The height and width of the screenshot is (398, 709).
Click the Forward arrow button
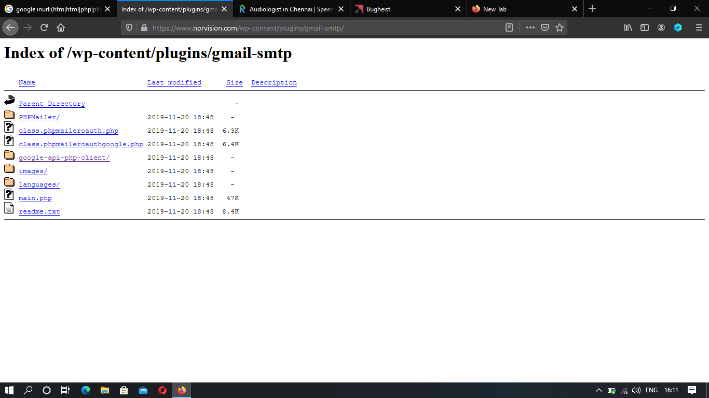click(28, 27)
